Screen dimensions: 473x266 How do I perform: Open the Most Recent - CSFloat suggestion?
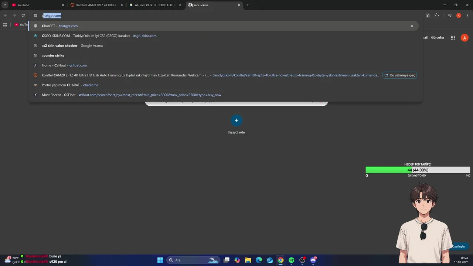click(x=224, y=95)
